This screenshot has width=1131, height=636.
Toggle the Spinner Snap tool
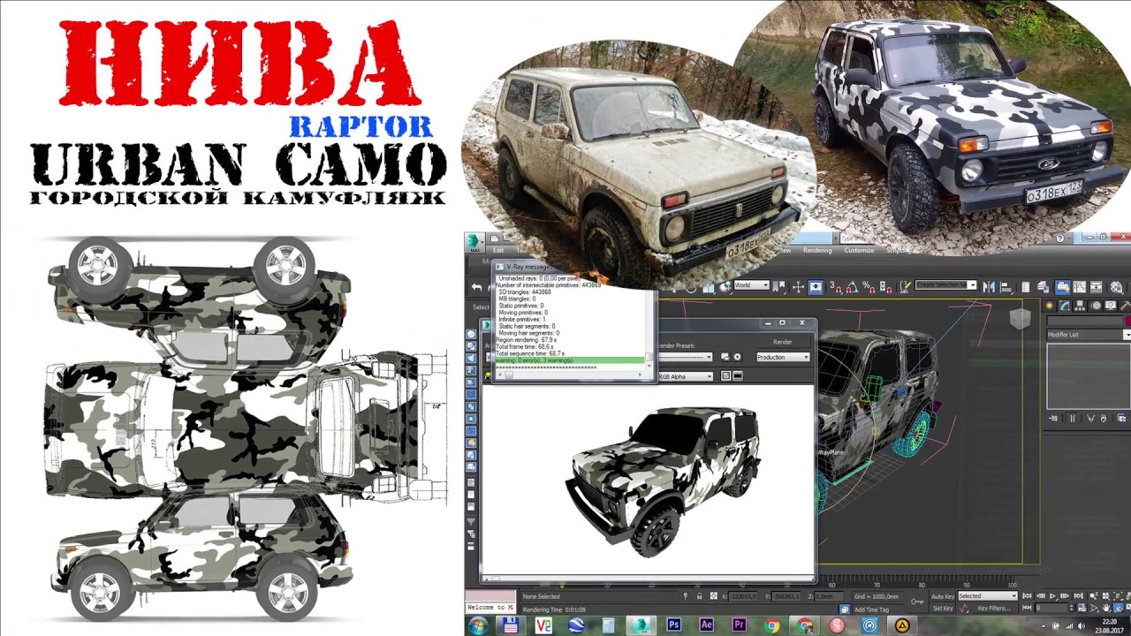[x=884, y=286]
